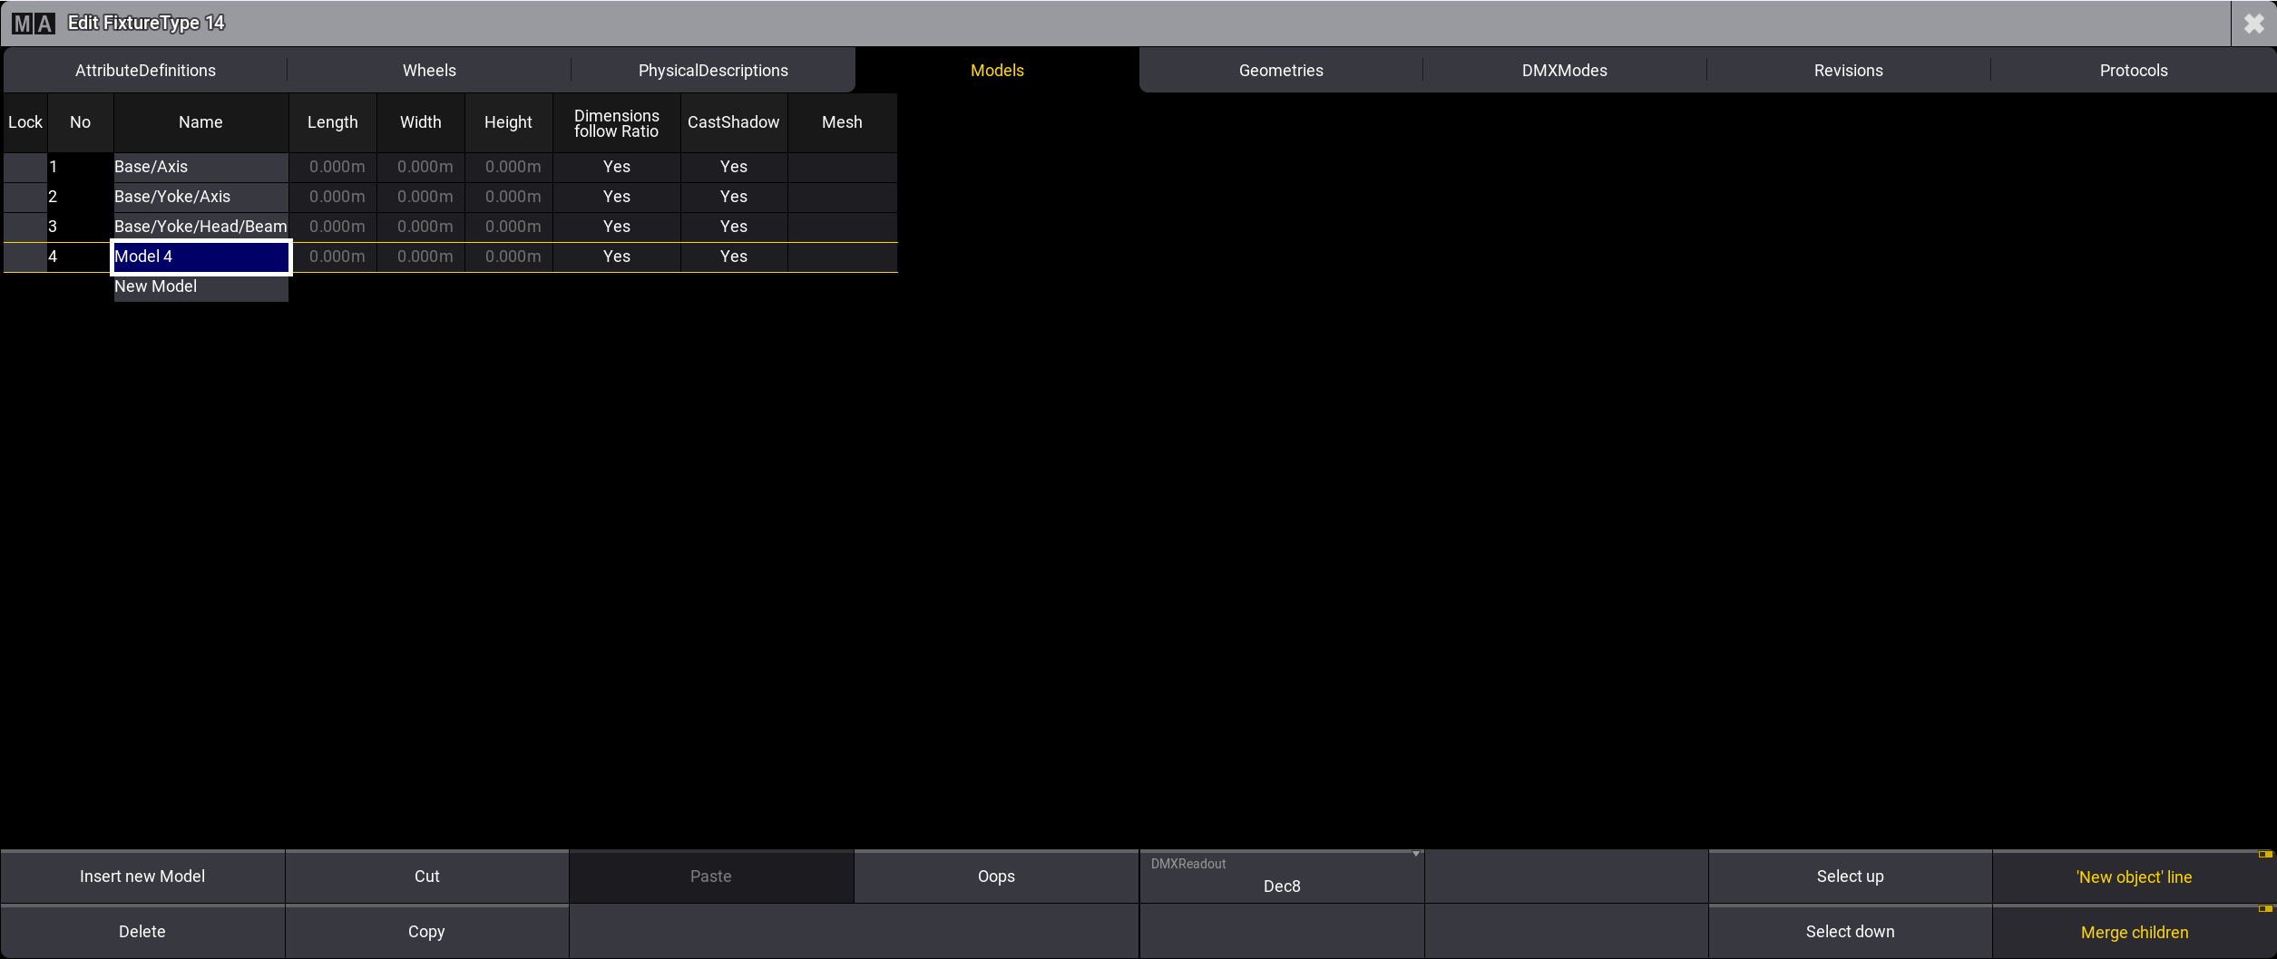Select the Model 4 name field
The width and height of the screenshot is (2277, 959).
point(200,257)
